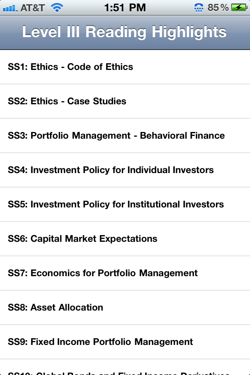Tap the AT&T carrier label
The height and width of the screenshot is (375, 250).
tap(32, 7)
